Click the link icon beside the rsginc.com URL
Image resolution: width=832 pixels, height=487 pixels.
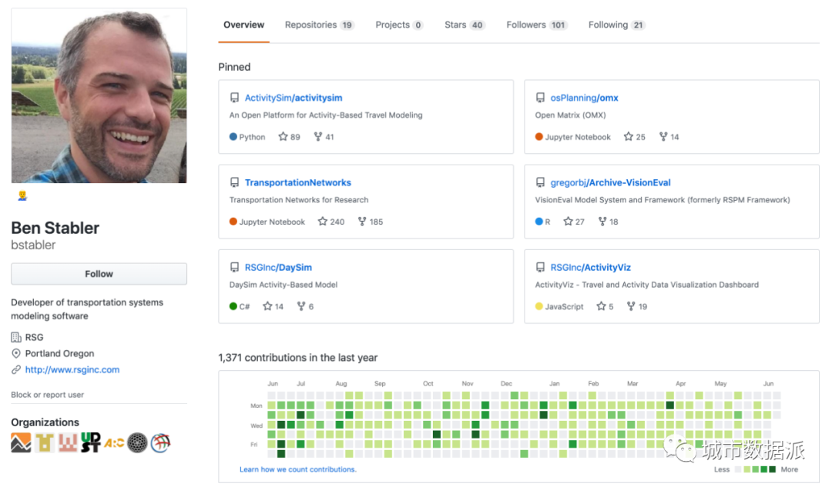[x=16, y=369]
